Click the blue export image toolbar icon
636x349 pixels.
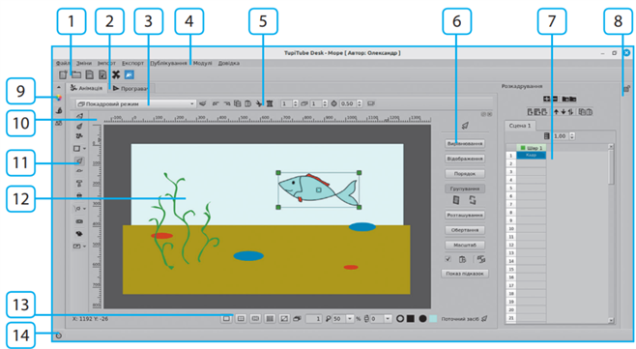tap(129, 74)
